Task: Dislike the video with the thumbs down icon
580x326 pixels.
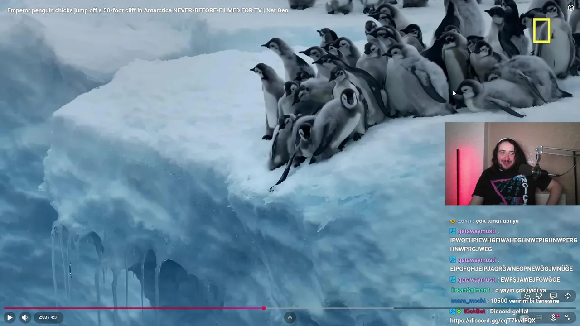Action: pos(539,296)
